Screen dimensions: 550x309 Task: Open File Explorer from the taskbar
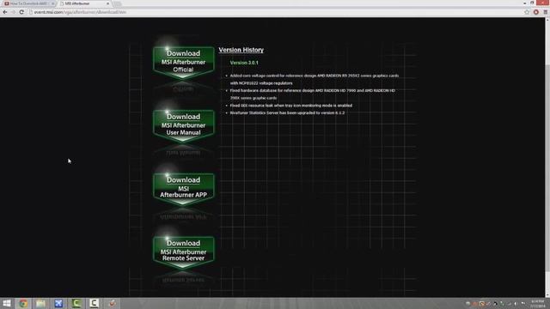coord(41,303)
